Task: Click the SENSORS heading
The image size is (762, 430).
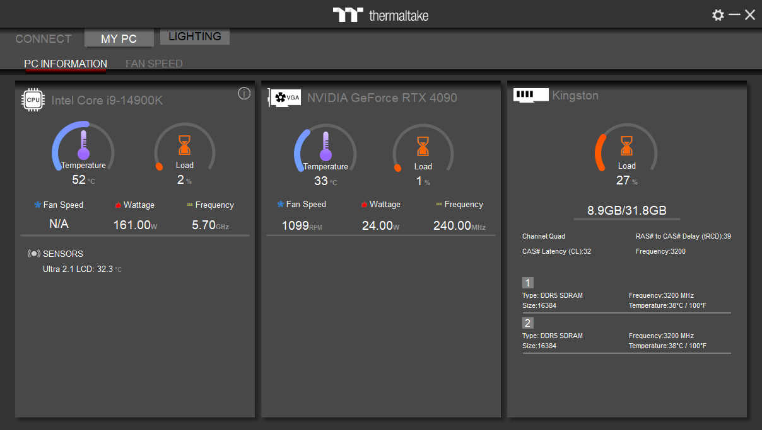Action: pos(63,254)
